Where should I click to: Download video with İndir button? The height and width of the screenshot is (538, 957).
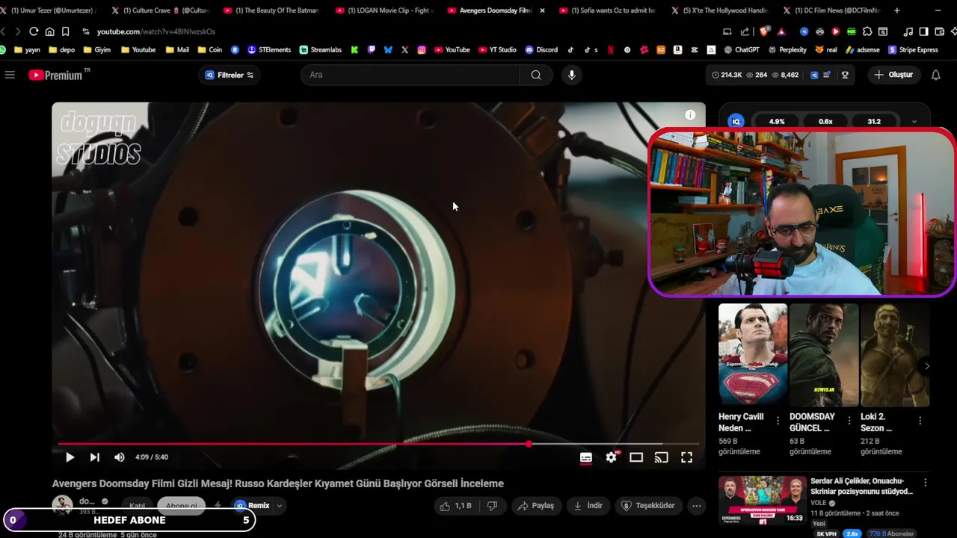tap(588, 506)
